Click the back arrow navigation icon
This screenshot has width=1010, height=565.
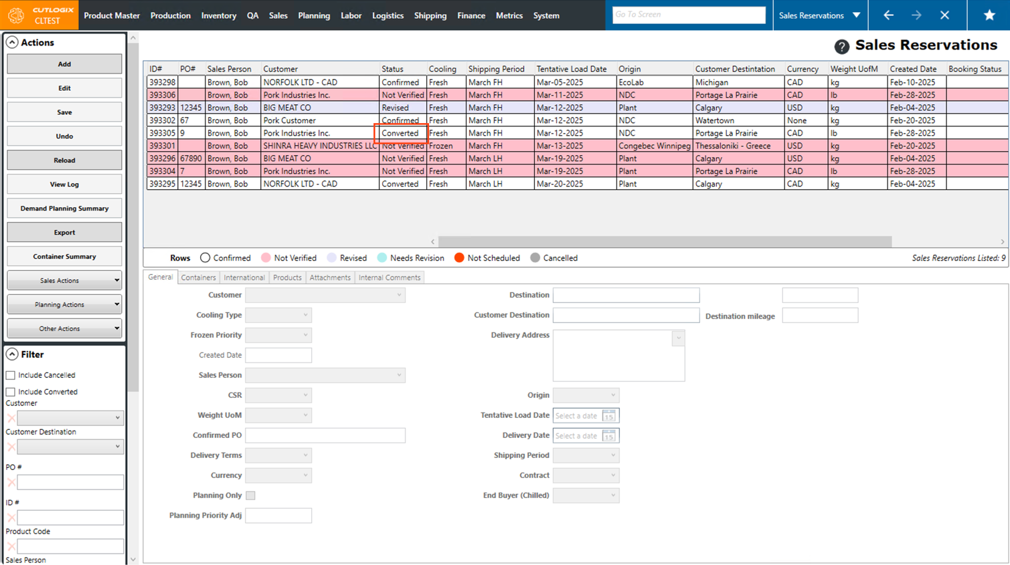point(888,15)
